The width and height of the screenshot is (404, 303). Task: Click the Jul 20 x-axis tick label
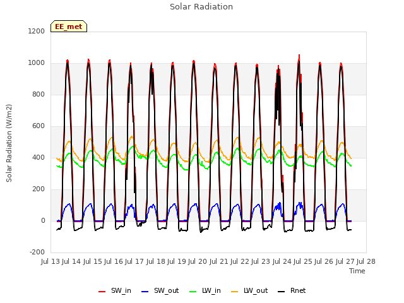coord(198,261)
